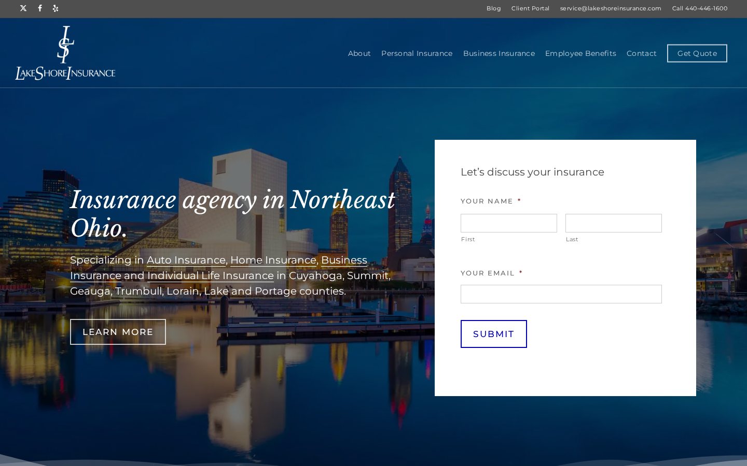The image size is (747, 466).
Task: Click the Call 440-446-1600 link
Action: 700,8
